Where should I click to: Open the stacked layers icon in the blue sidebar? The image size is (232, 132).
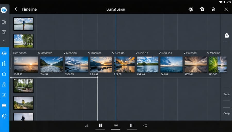4,84
